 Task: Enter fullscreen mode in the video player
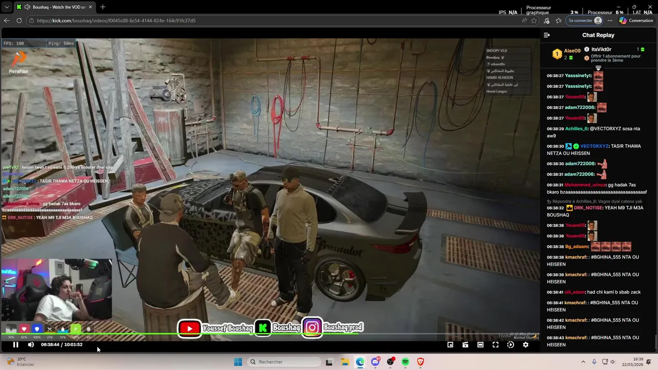(496, 345)
